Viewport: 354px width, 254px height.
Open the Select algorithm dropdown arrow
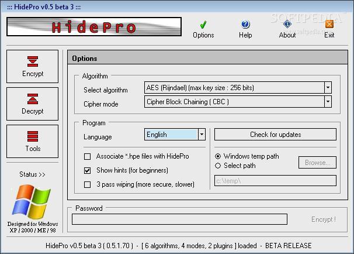point(328,88)
